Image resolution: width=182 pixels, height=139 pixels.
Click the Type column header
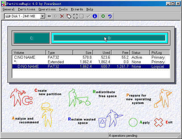click(59, 53)
